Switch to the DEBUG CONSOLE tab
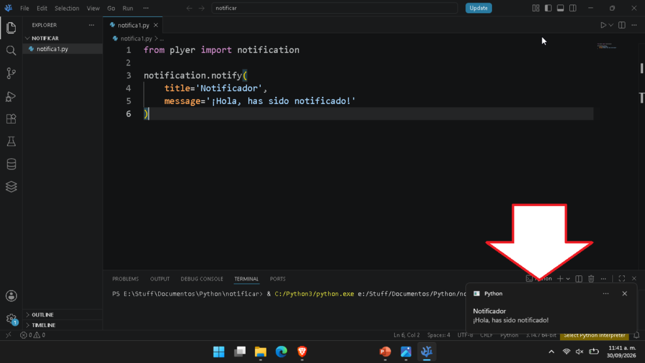 tap(202, 279)
